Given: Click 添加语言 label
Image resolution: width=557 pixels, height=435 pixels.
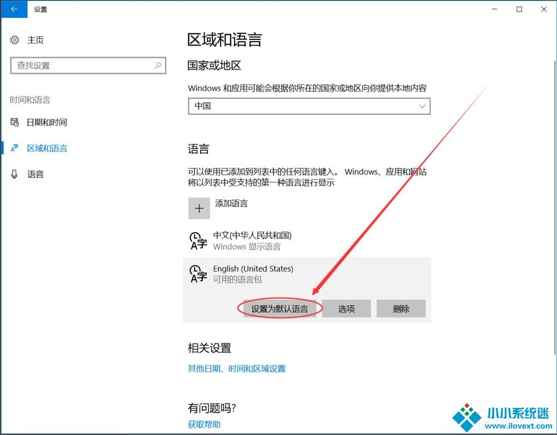Looking at the screenshot, I should [231, 203].
